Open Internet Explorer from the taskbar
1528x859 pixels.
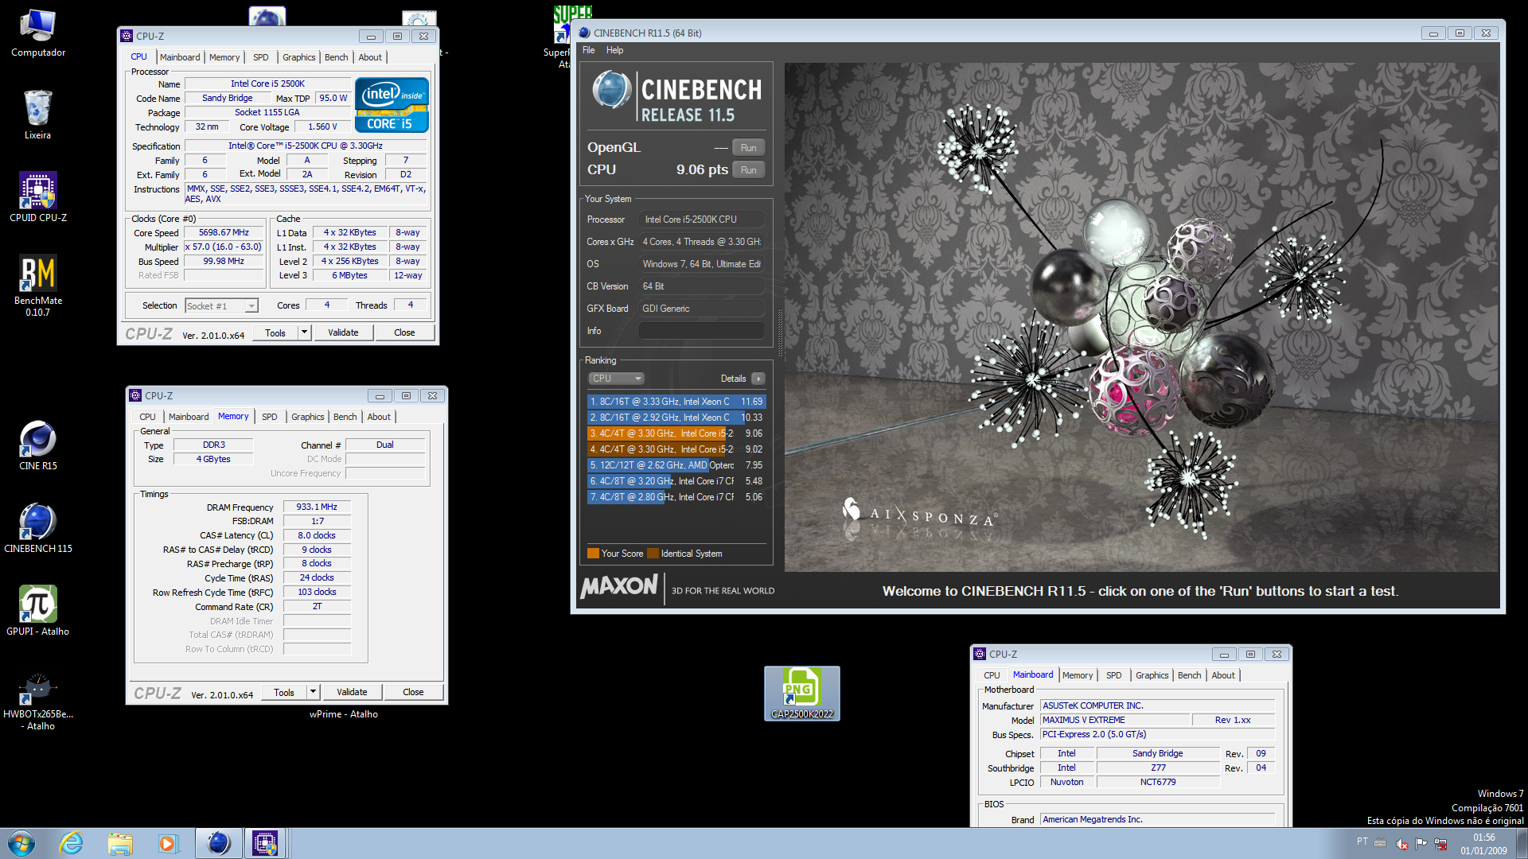pos(72,843)
